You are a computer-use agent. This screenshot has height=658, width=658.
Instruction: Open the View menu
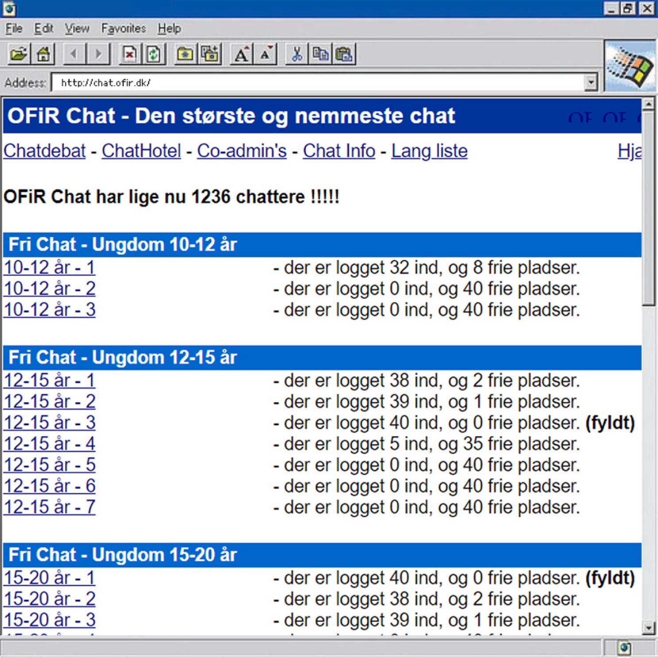click(x=77, y=29)
